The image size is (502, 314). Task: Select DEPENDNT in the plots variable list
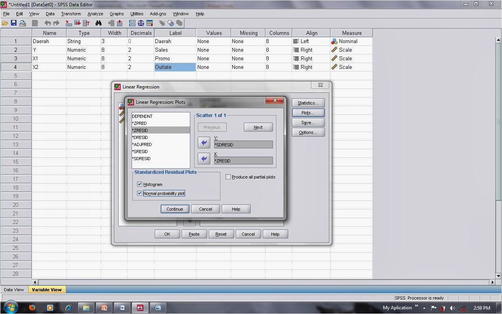[161, 116]
